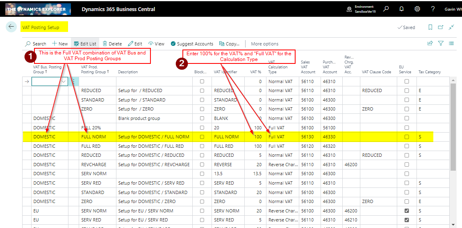The width and height of the screenshot is (462, 228).
Task: Open the notifications bell
Action: (401, 9)
